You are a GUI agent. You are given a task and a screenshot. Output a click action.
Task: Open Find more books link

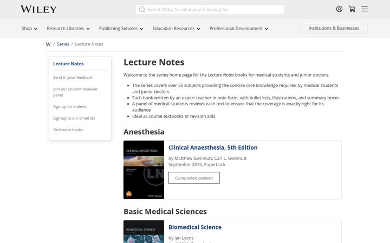(68, 130)
